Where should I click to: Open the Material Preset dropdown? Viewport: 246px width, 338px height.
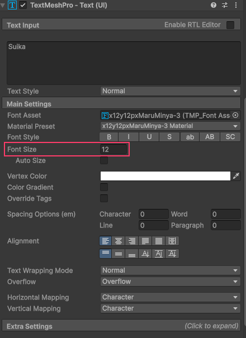(171, 126)
